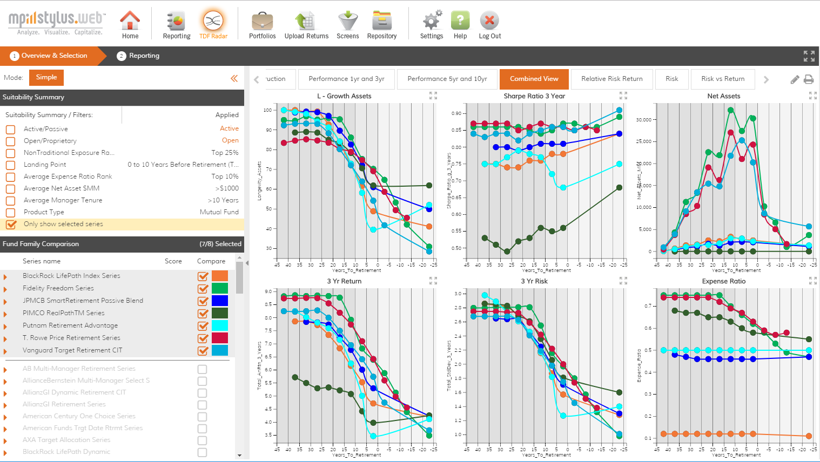Switch to Performance 1yr and 3yr tab
Screen dimensions: 820x462
tap(346, 79)
